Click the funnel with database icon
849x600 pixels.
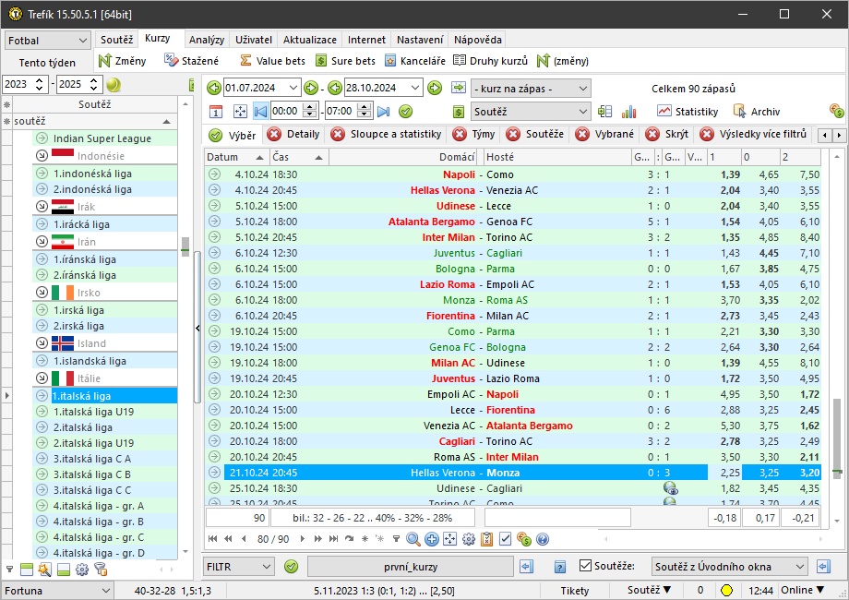coord(101,570)
